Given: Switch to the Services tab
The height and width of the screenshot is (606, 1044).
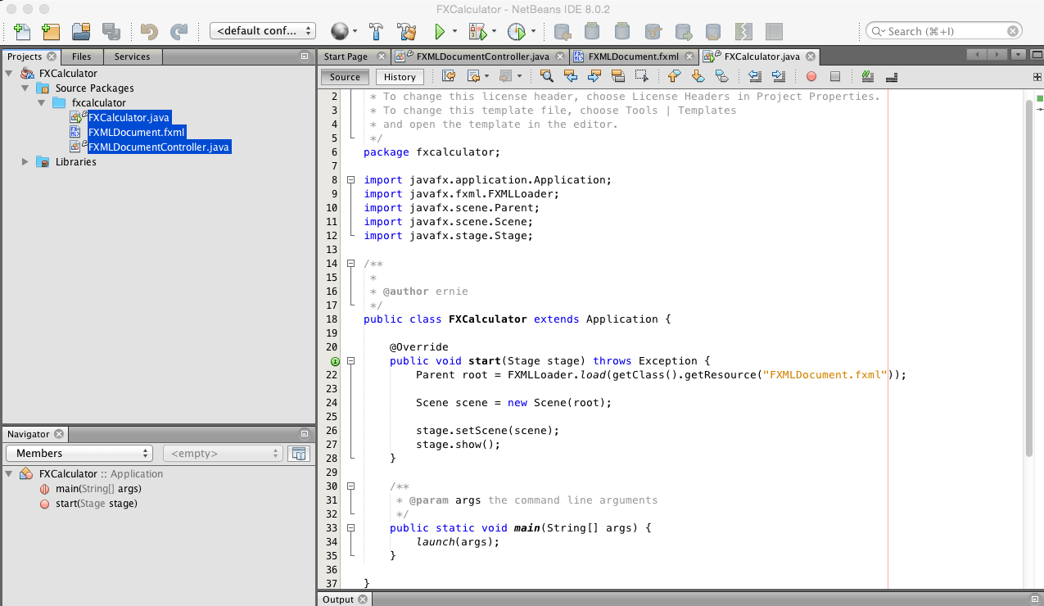Looking at the screenshot, I should click(x=132, y=57).
